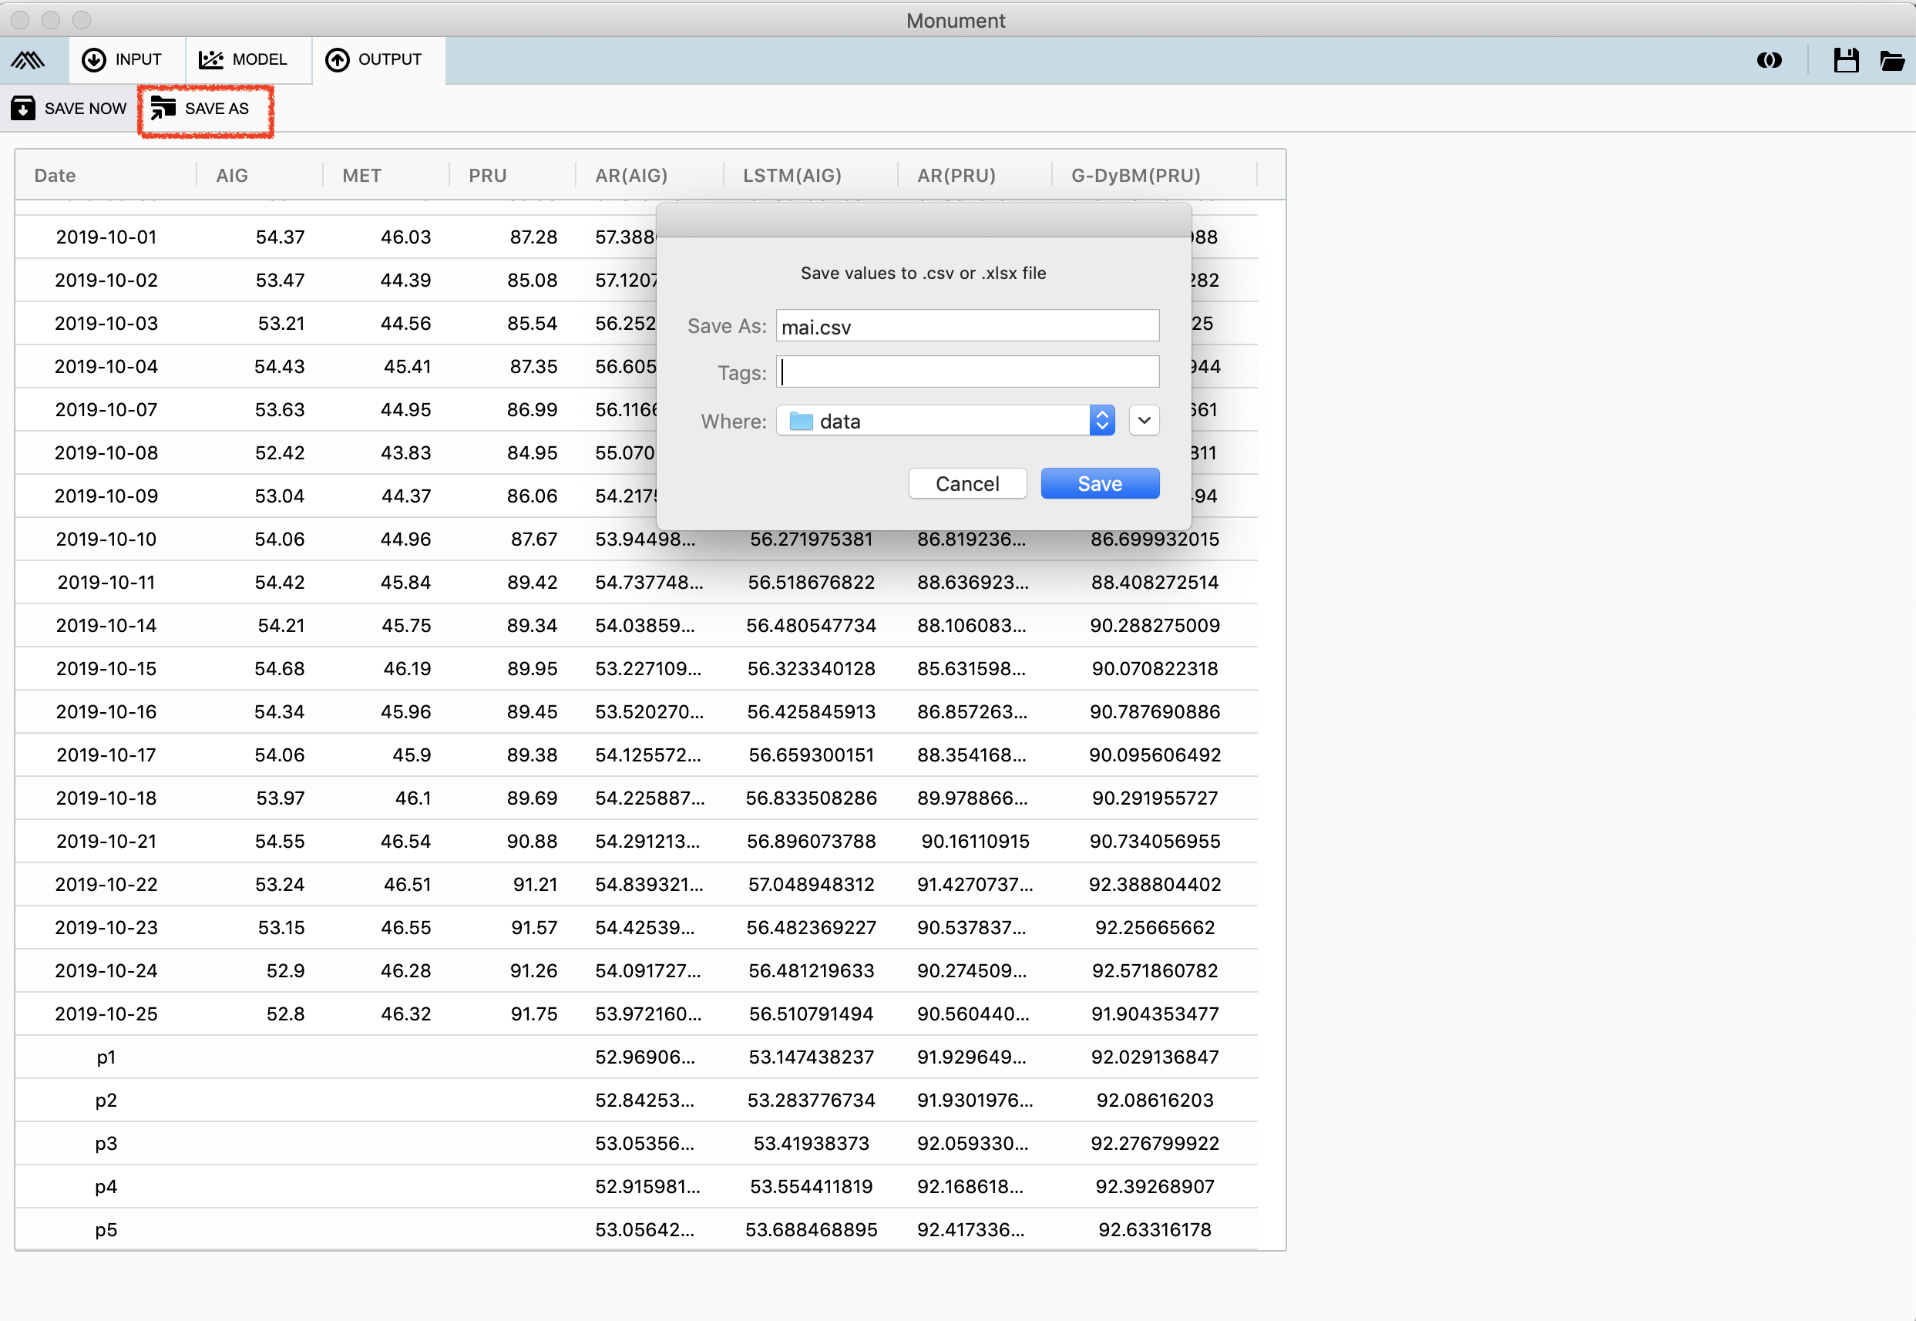Click MET value 46.54

click(405, 842)
